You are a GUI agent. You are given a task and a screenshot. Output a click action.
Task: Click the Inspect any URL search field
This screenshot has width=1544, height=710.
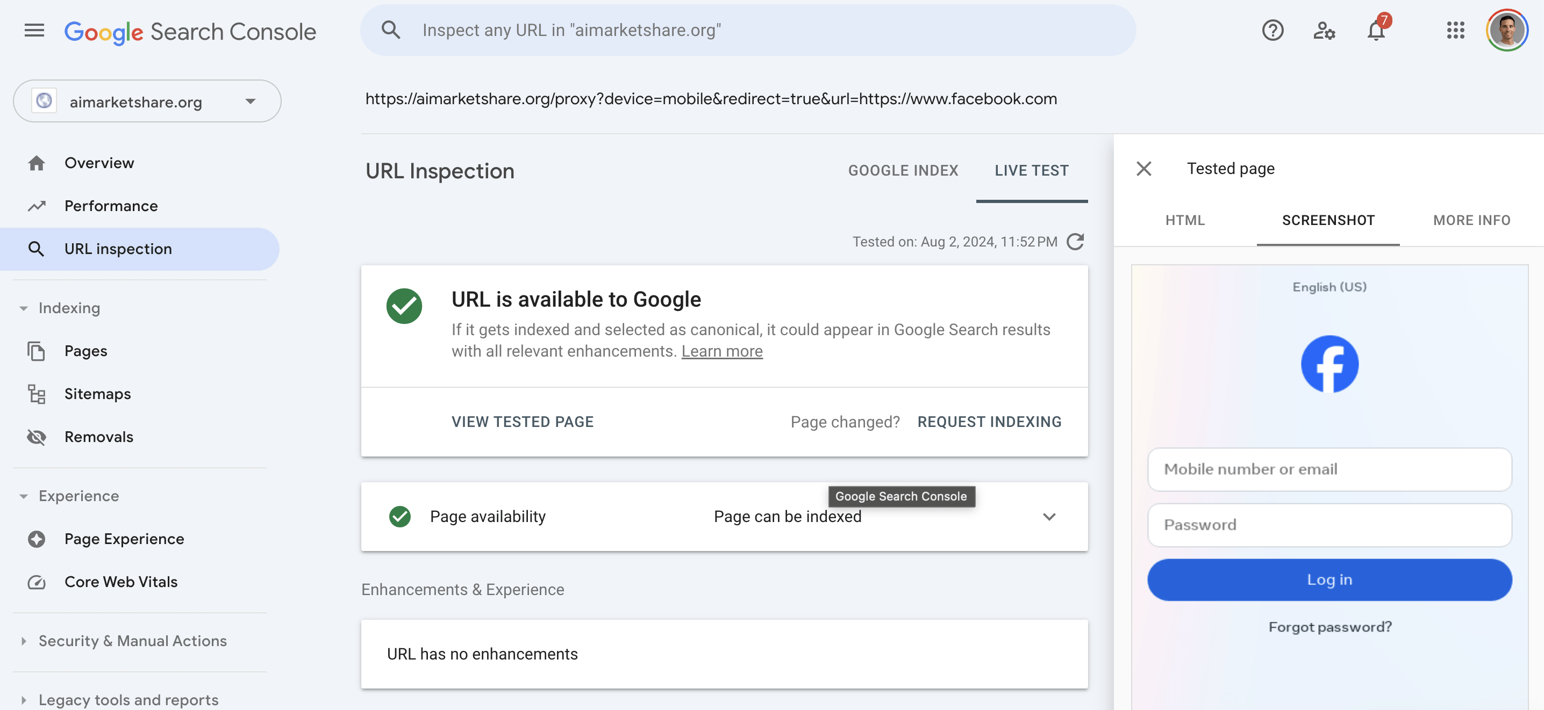[x=749, y=30]
